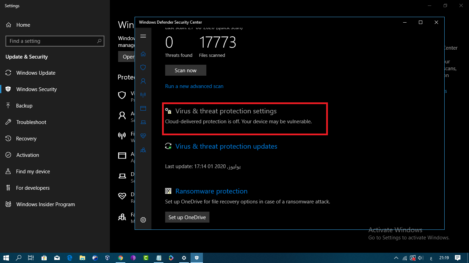The height and width of the screenshot is (263, 469).
Task: Click the family options icon in Settings Protection list
Action: pyautogui.click(x=122, y=217)
